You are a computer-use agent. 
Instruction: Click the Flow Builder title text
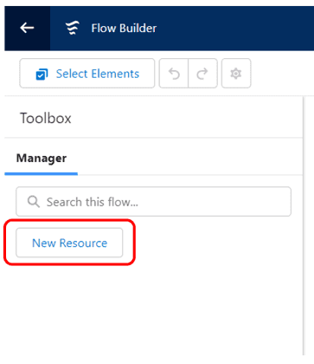click(124, 29)
